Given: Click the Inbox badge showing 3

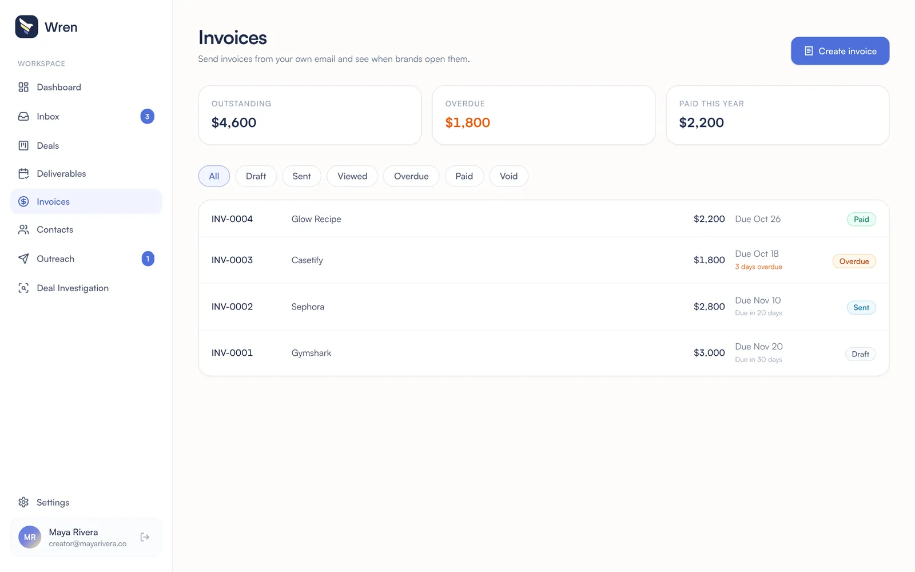Looking at the screenshot, I should coord(148,116).
